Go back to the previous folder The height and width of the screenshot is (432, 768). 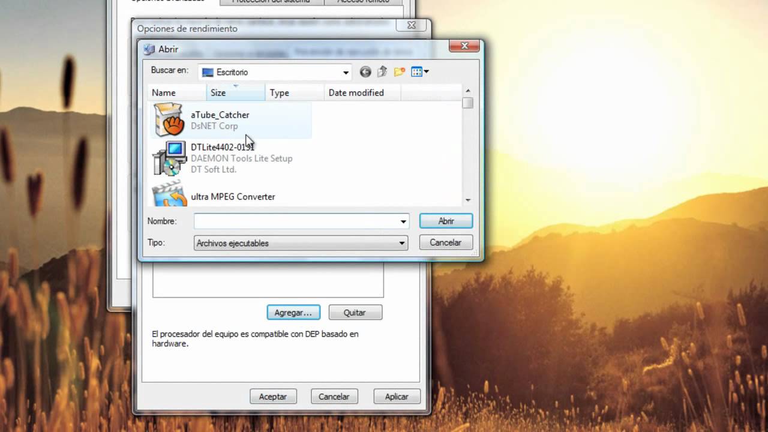tap(365, 72)
